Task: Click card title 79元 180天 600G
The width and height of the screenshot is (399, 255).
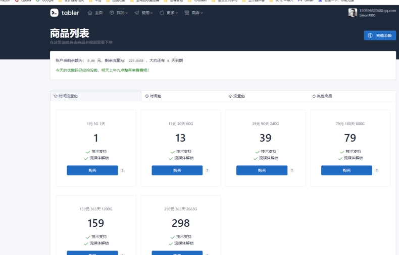Action: pos(350,123)
